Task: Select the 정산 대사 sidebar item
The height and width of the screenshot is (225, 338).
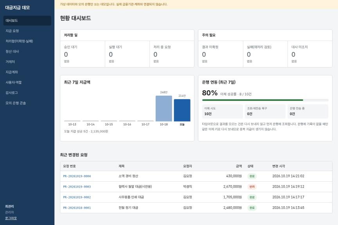Action: coord(27,52)
